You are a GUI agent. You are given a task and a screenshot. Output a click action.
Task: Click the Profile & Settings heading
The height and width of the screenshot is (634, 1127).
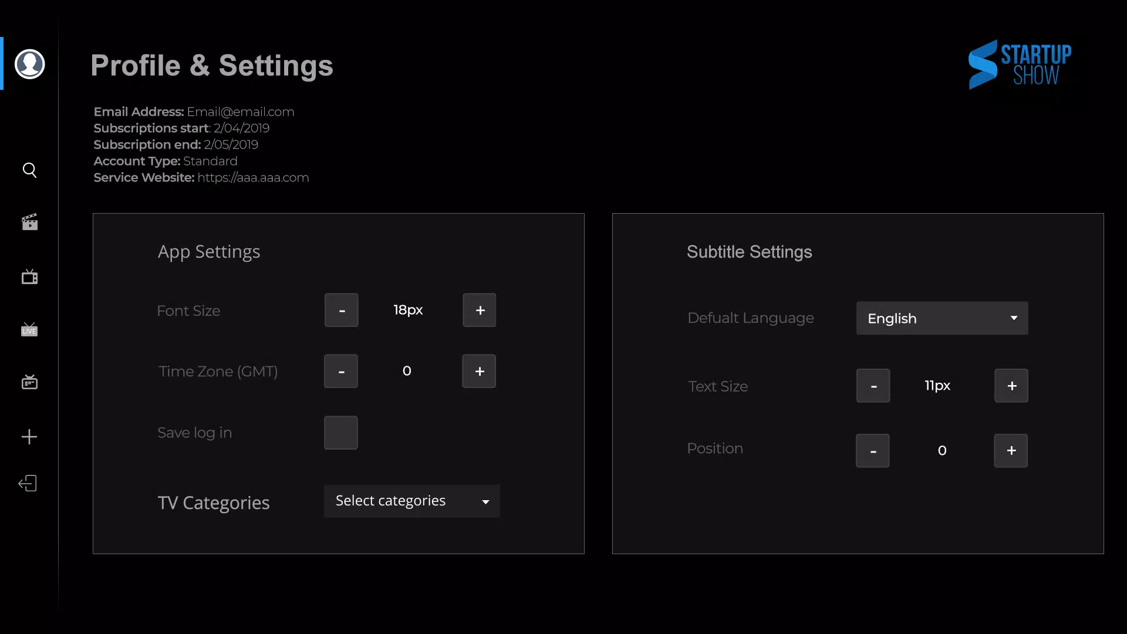pos(212,66)
